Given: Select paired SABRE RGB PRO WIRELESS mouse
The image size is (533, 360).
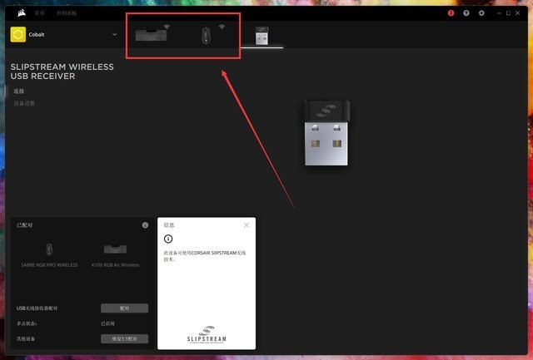Looking at the screenshot, I should click(x=49, y=254).
